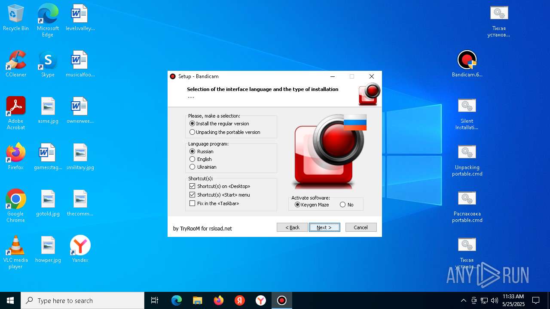550x309 pixels.
Task: Select top-right Тихая установ script icon
Action: click(x=499, y=21)
